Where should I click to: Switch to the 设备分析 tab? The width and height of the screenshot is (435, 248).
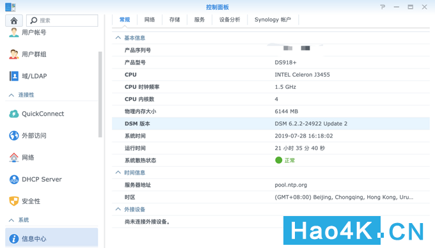coord(230,20)
